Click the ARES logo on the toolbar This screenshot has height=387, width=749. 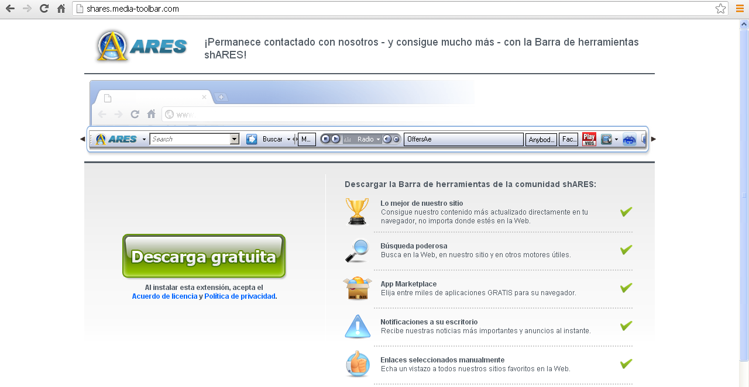point(116,139)
